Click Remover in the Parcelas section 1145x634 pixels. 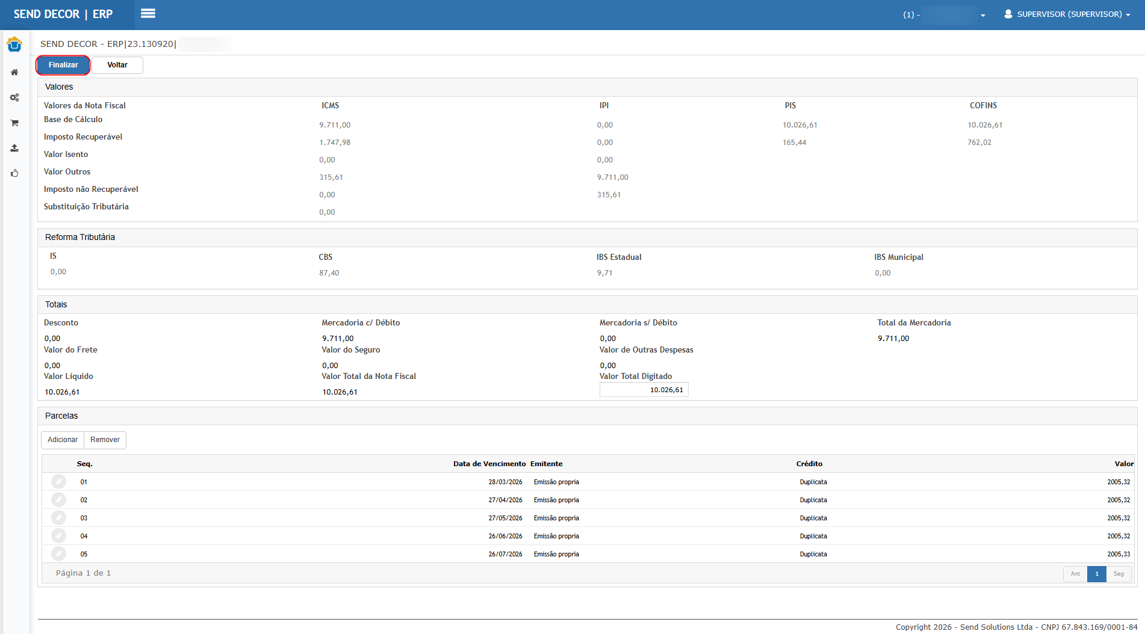[x=105, y=440]
